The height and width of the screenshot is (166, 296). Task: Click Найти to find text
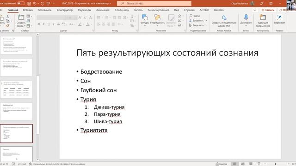(x=195, y=16)
